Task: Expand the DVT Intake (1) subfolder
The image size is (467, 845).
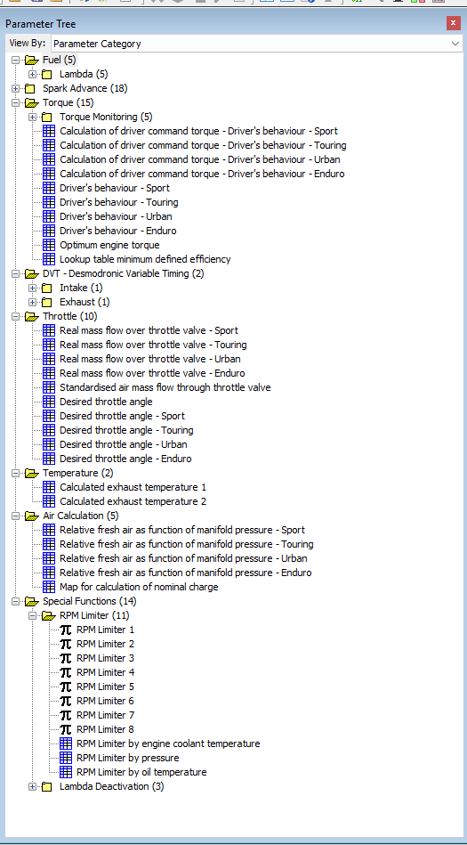Action: point(32,288)
